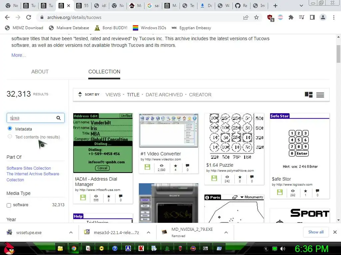Sort results by CREATOR
Viewport: 341px width, 255px height.
tap(200, 95)
